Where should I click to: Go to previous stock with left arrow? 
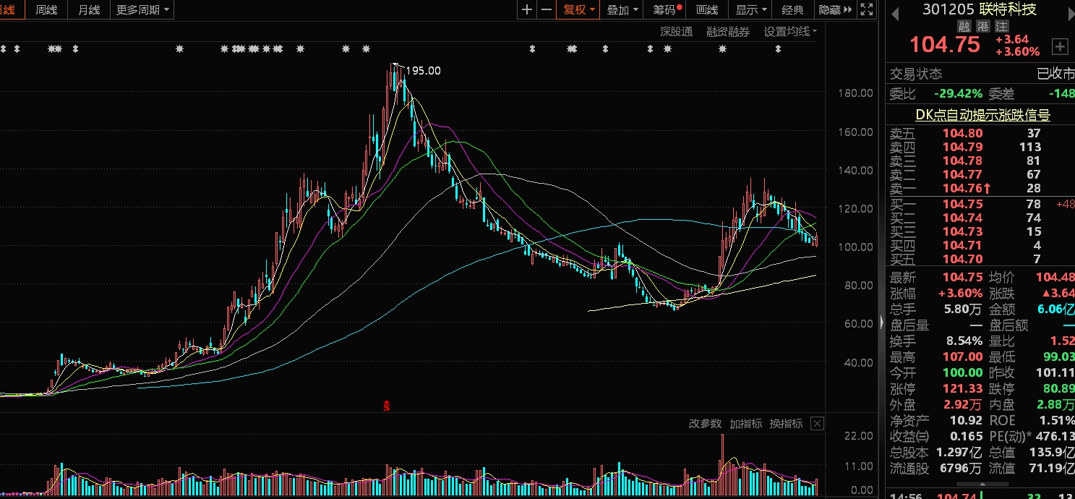tap(894, 13)
